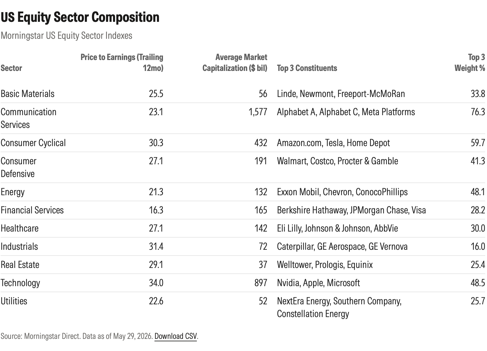Click the Price to Earnings column header

[122, 62]
